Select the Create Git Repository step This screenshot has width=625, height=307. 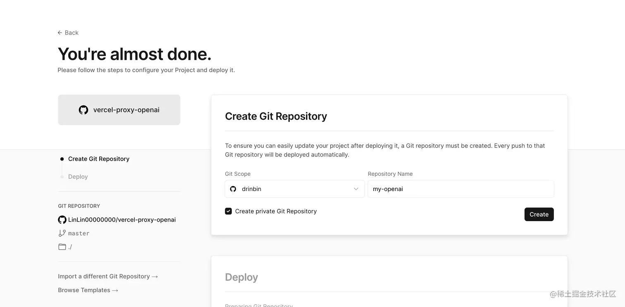(x=99, y=159)
